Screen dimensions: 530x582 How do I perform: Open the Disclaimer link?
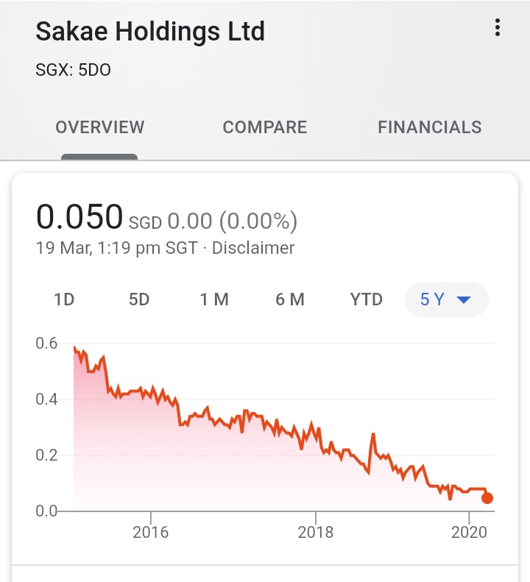click(x=253, y=248)
